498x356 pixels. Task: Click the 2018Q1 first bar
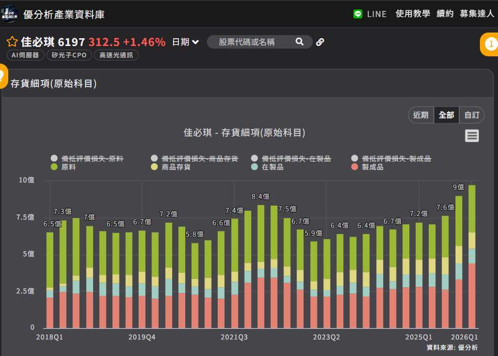(x=50, y=280)
